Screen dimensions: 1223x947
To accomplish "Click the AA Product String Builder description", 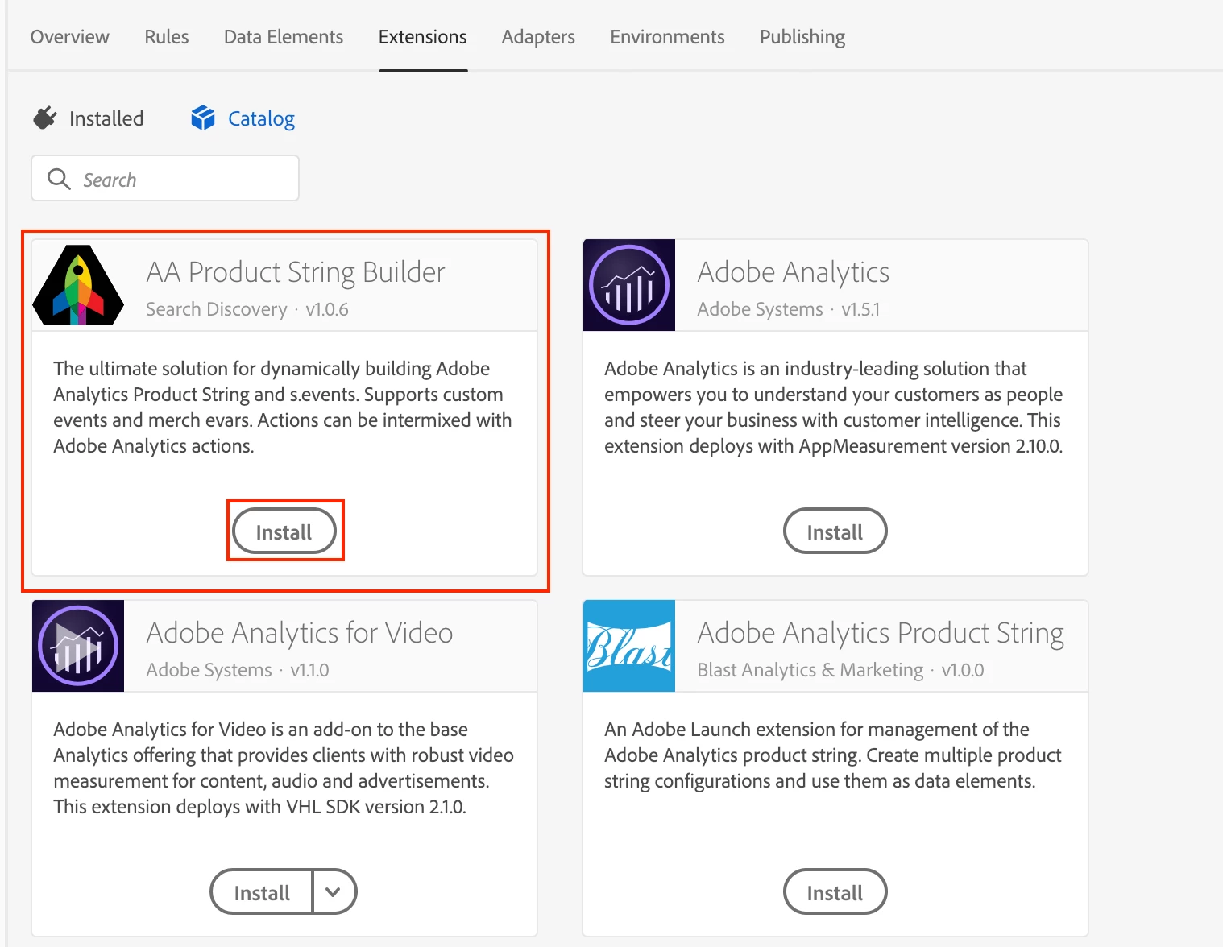I will pos(283,407).
